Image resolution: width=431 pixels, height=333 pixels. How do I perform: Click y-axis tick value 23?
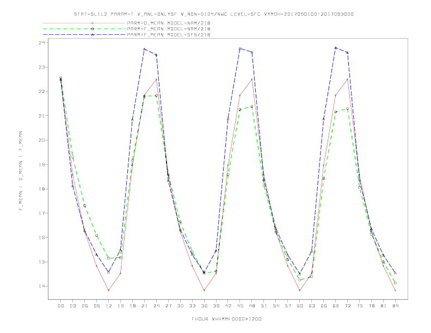tap(42, 67)
